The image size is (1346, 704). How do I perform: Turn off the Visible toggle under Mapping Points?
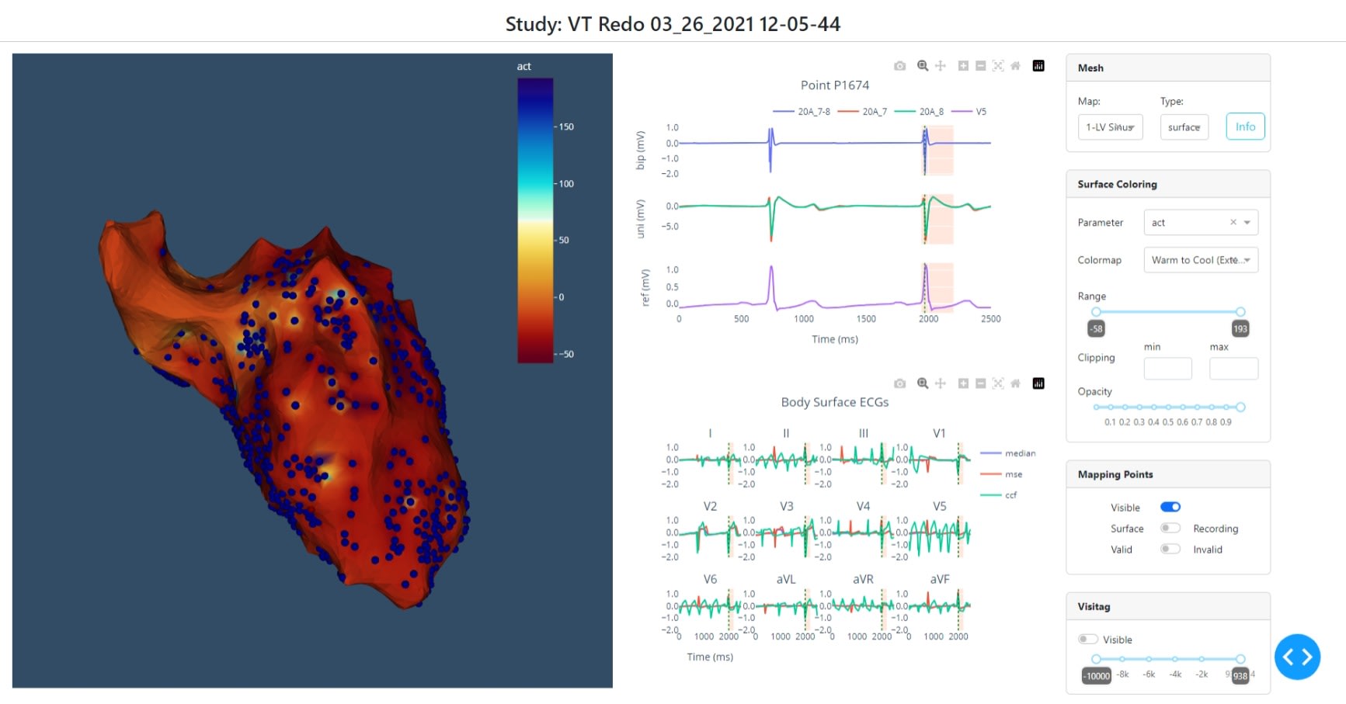tap(1170, 507)
